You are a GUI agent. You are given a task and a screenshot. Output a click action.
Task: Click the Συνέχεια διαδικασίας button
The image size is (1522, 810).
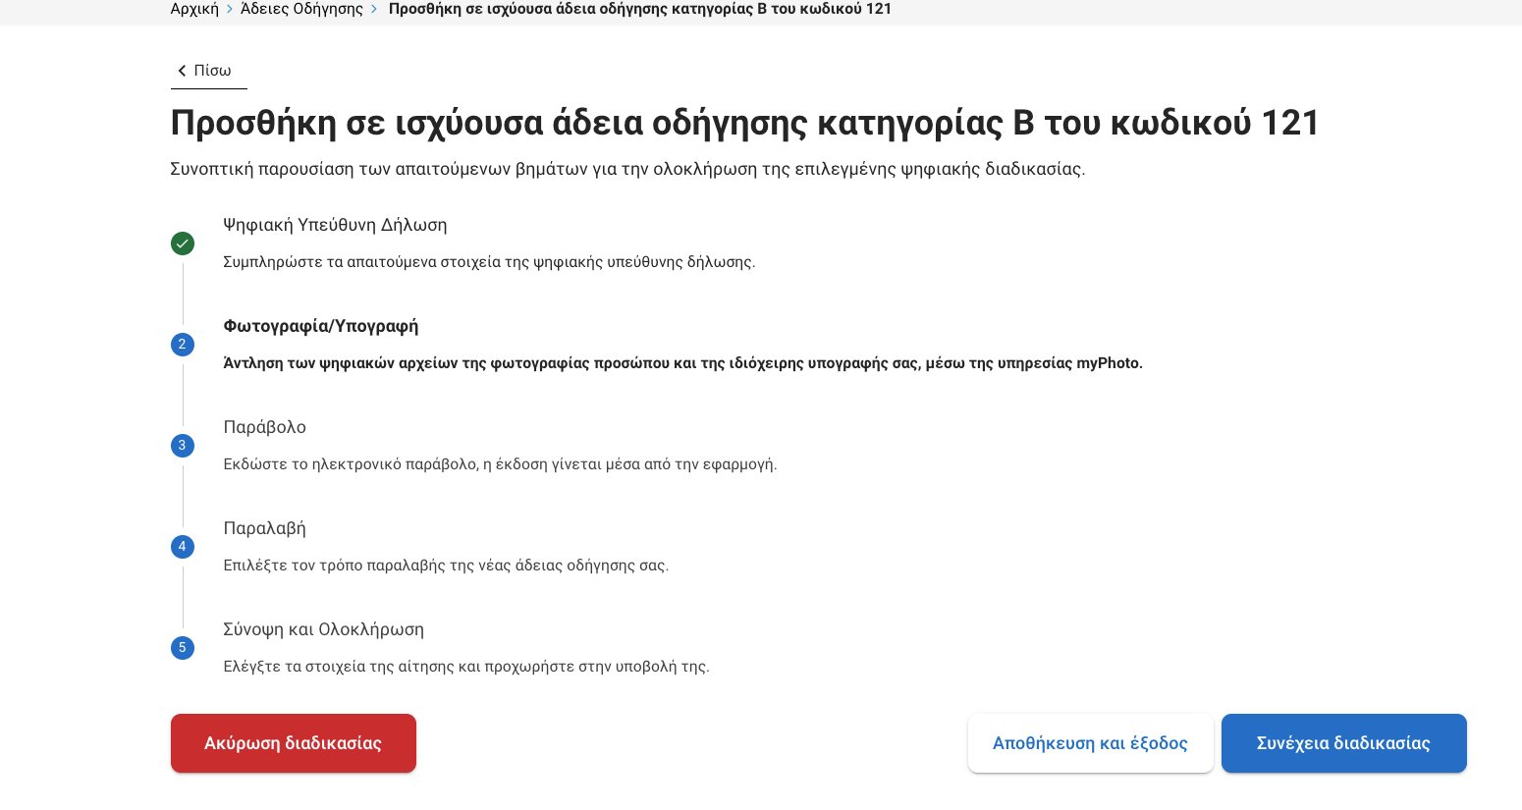click(x=1343, y=743)
